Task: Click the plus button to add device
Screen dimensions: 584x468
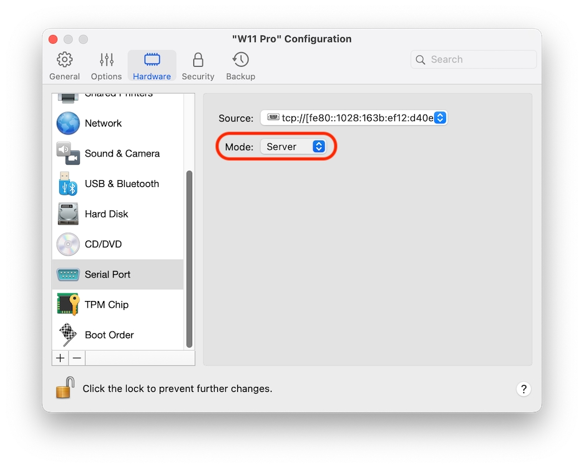Action: tap(60, 358)
